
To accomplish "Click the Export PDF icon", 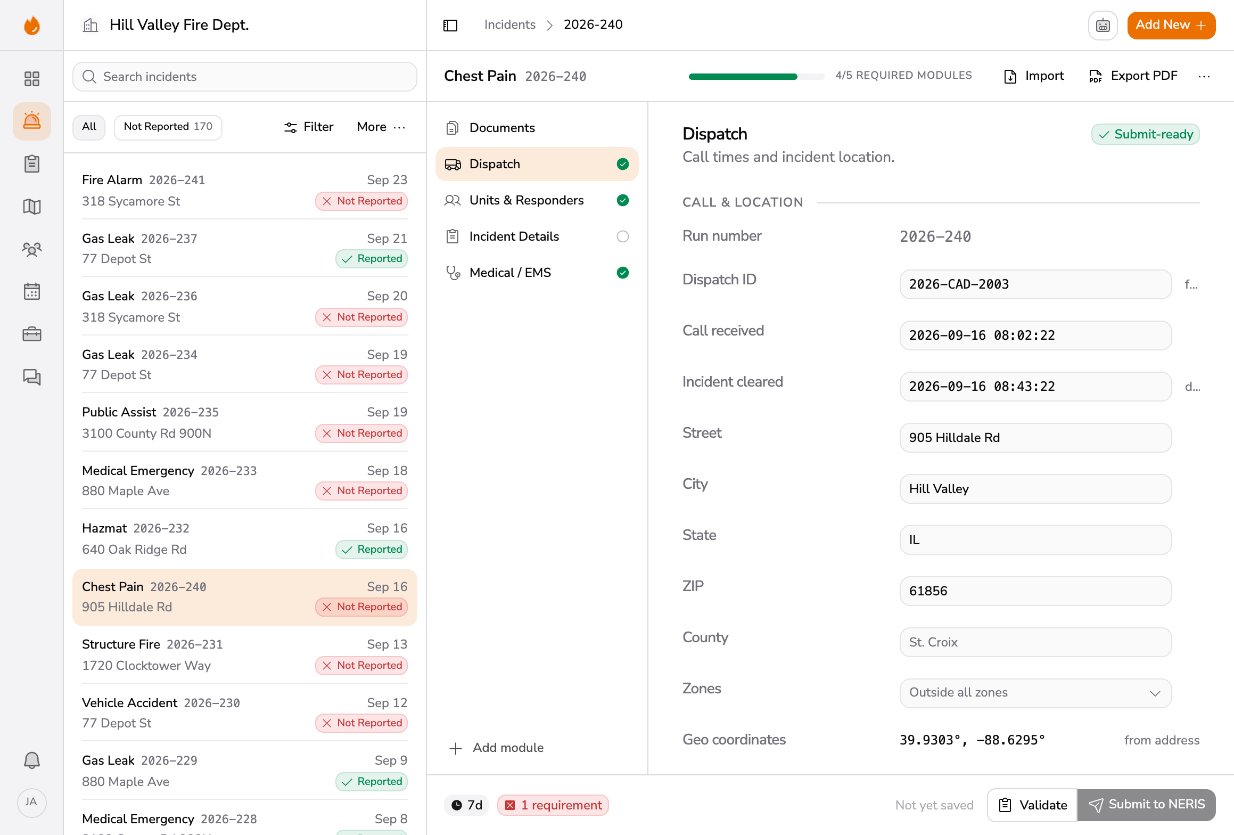I will tap(1096, 77).
